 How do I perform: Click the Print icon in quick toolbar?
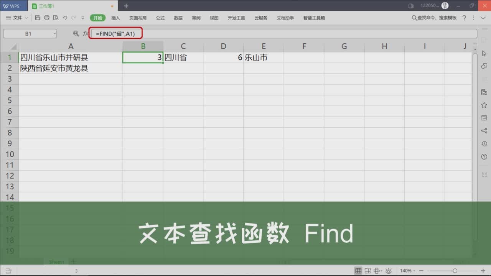[47, 18]
